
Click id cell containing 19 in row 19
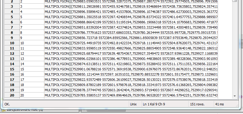(32, 90)
